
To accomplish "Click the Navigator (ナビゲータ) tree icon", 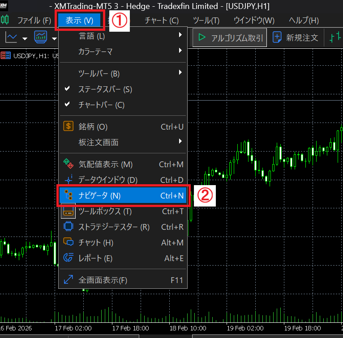I will [x=68, y=195].
